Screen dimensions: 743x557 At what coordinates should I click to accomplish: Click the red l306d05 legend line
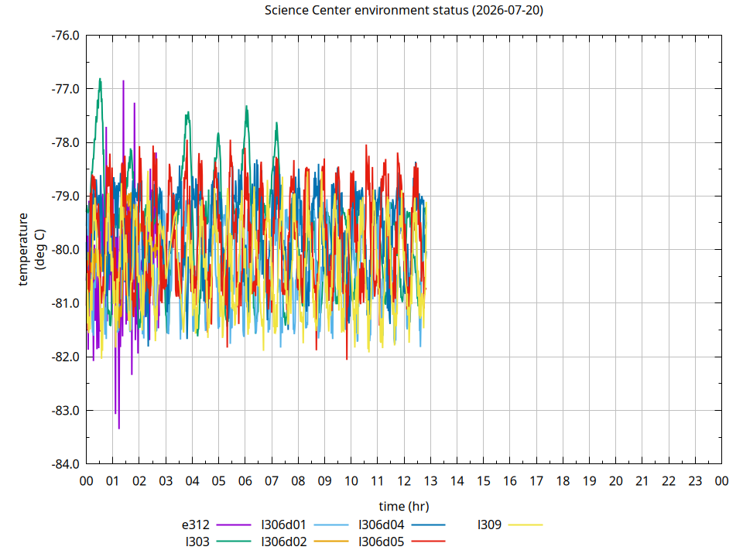[428, 541]
